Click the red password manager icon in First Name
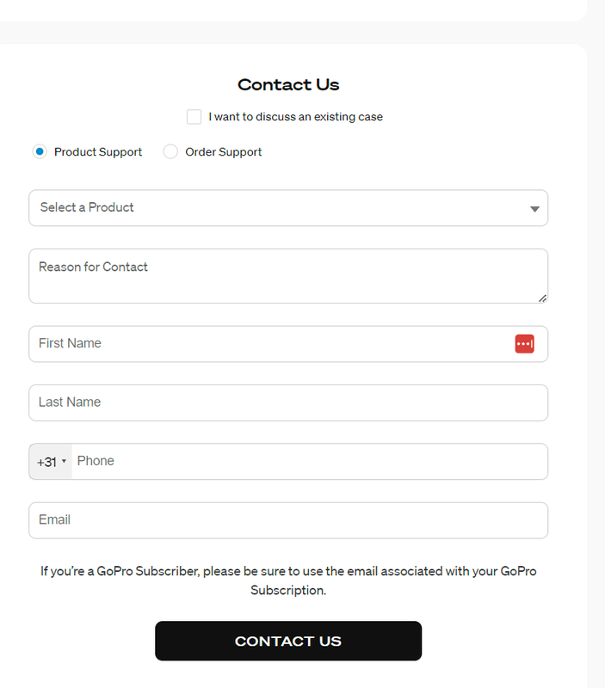The height and width of the screenshot is (688, 605). [525, 344]
